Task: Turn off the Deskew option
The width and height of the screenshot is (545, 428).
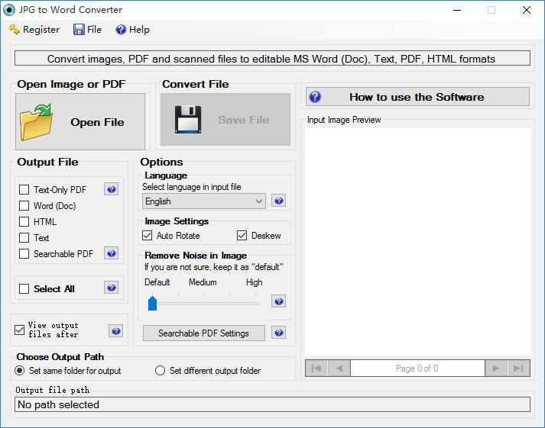Action: tap(242, 235)
